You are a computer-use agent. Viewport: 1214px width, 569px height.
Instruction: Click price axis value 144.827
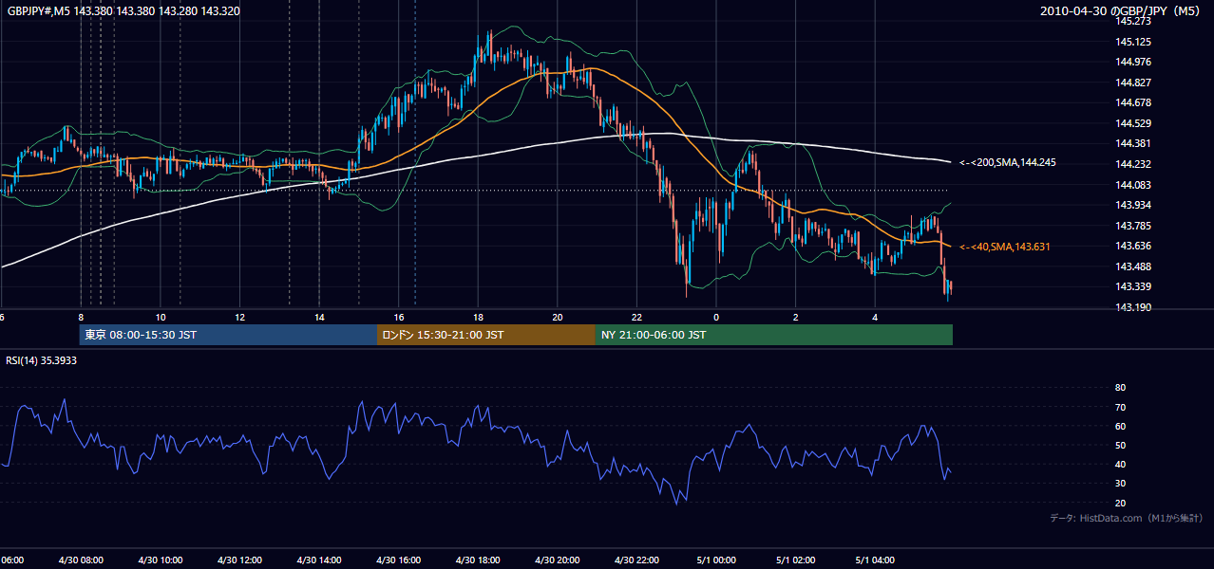tap(1134, 83)
